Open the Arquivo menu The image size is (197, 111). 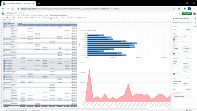[x=7, y=15]
